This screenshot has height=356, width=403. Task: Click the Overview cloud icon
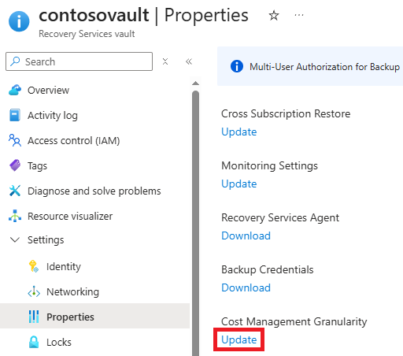pos(15,90)
